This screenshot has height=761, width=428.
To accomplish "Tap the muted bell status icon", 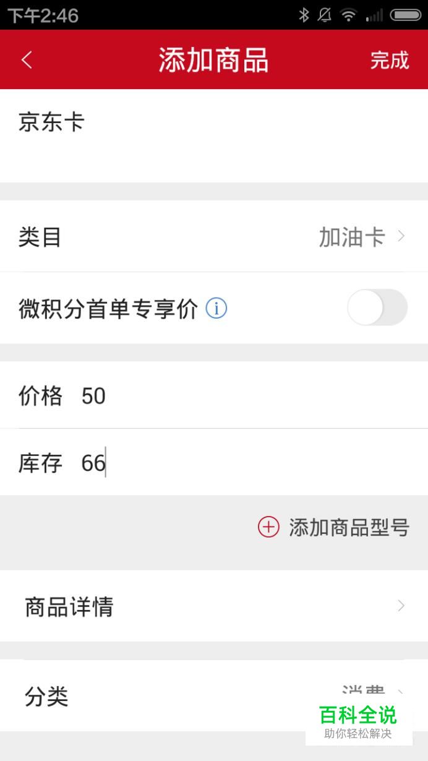I will [x=325, y=15].
